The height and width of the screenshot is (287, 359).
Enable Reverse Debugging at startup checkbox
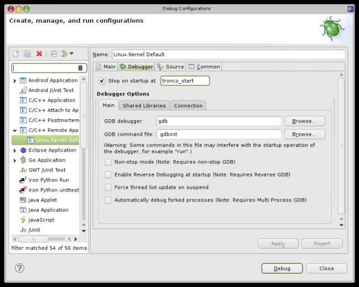[108, 175]
